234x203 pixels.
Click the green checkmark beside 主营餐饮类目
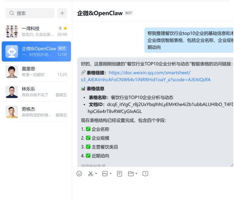coord(88,147)
